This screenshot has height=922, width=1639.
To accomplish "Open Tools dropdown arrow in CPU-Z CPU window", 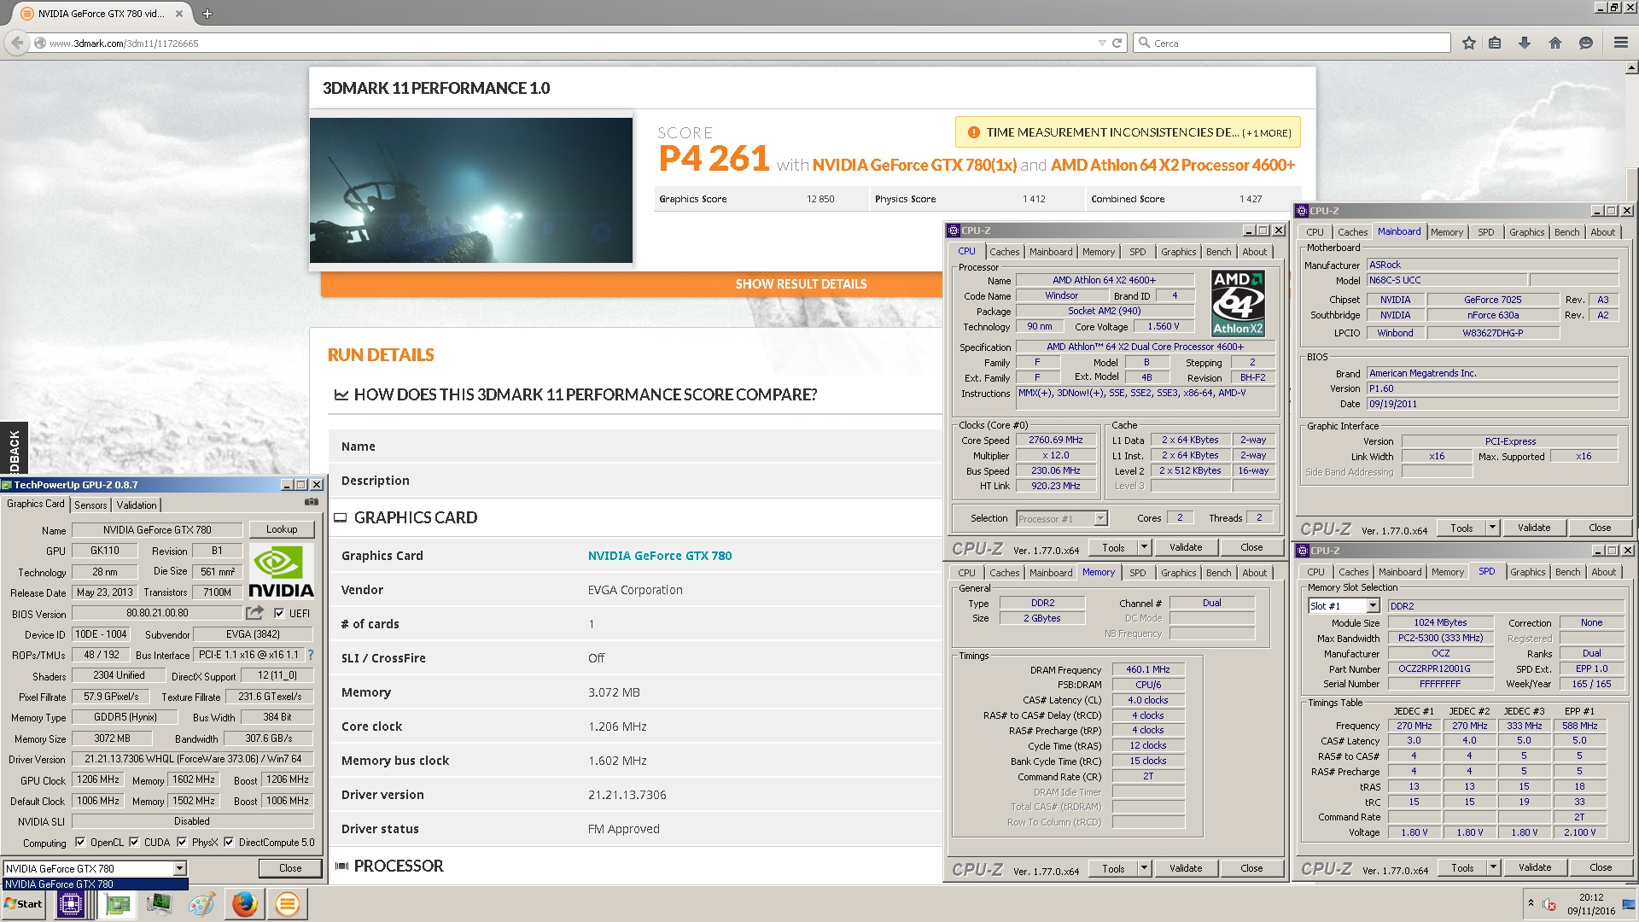I will [1144, 547].
